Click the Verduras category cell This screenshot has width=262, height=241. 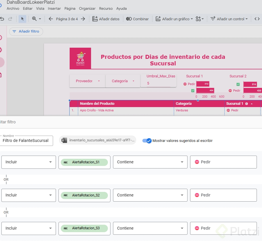pyautogui.click(x=182, y=110)
